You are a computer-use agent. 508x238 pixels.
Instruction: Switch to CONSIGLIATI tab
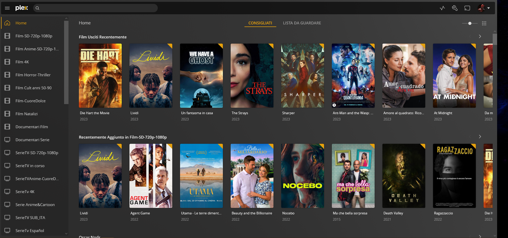point(260,23)
